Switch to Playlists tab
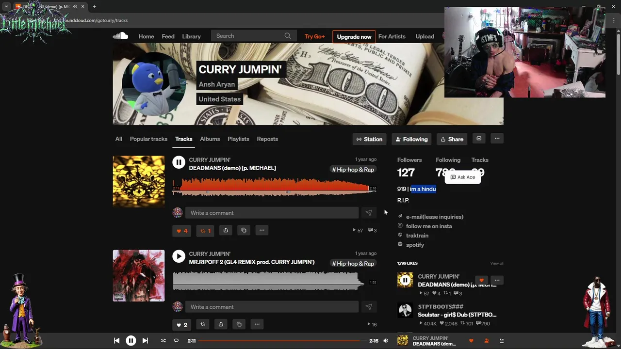 (238, 139)
